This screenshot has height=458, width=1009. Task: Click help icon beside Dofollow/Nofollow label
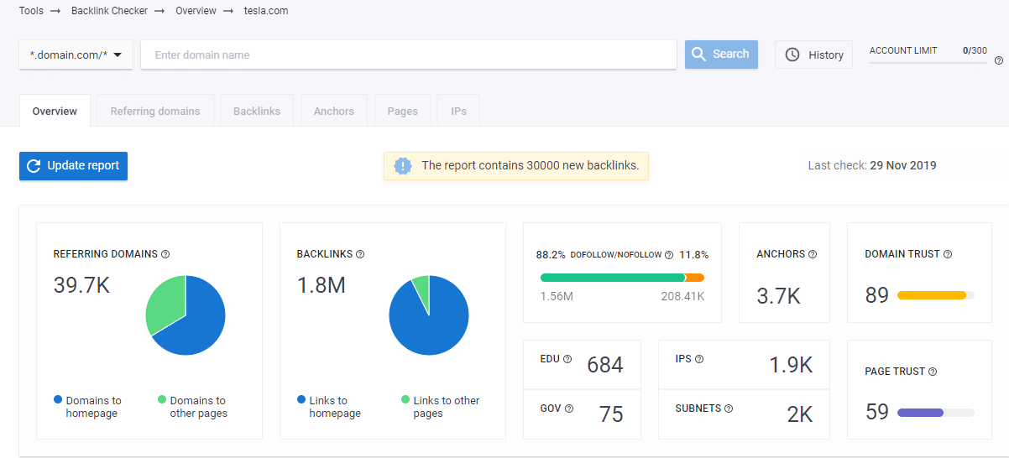669,255
